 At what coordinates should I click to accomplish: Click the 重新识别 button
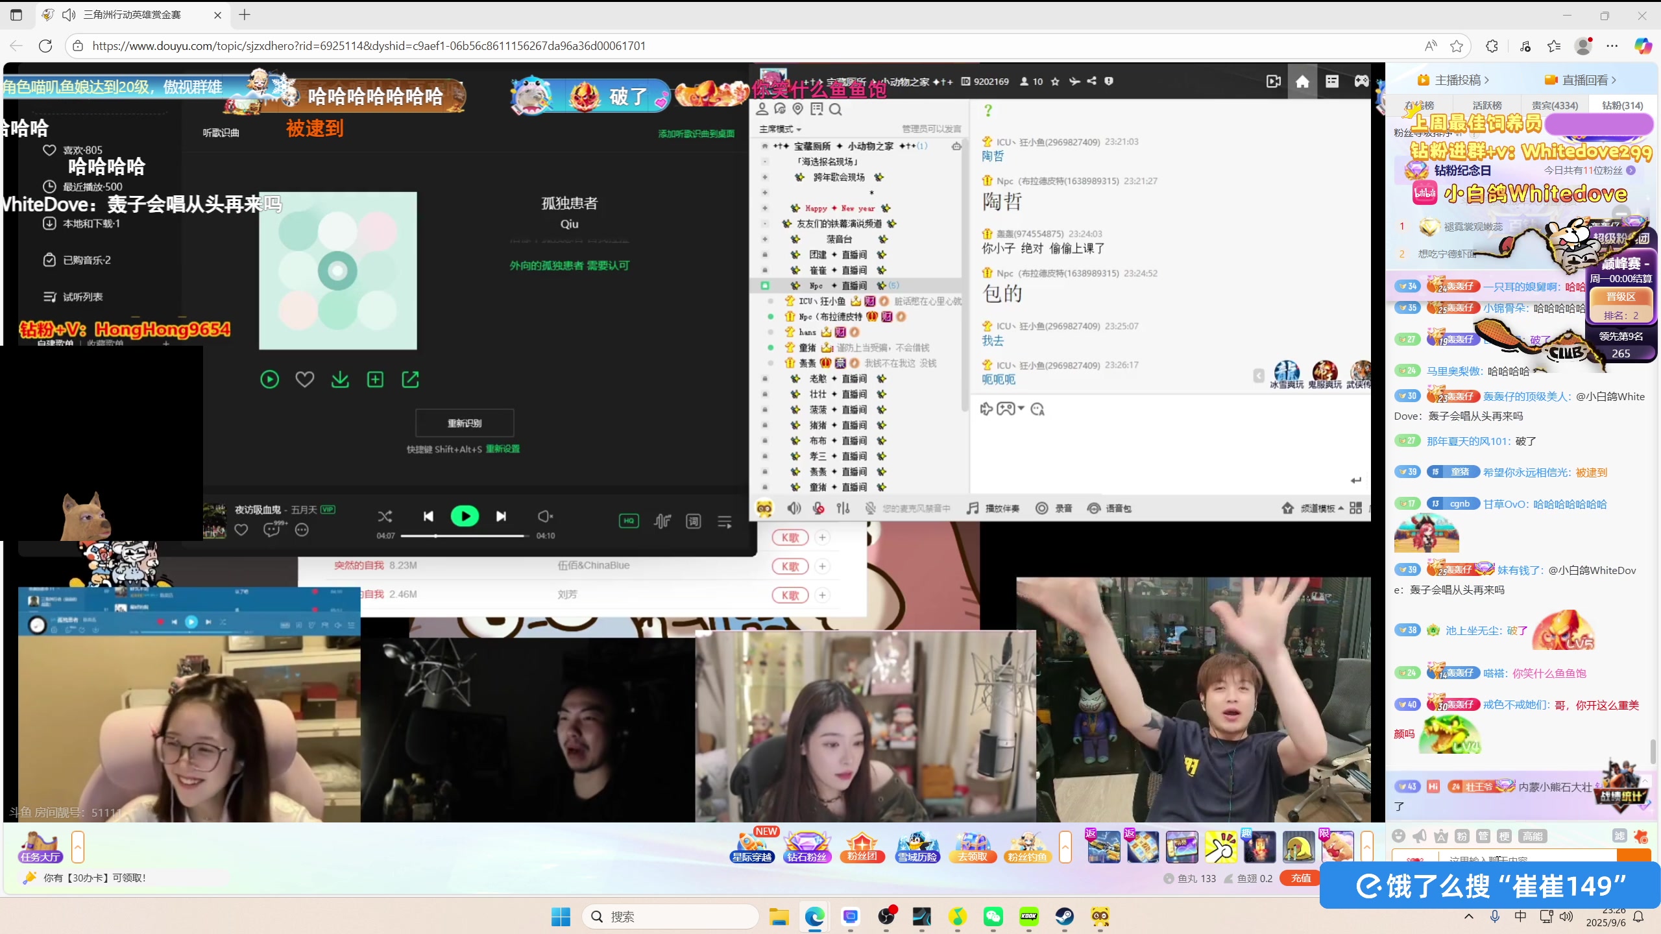pyautogui.click(x=465, y=423)
